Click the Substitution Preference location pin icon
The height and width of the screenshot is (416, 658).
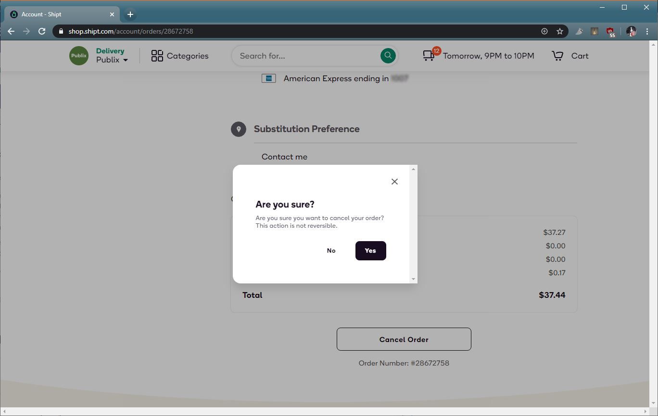(239, 129)
